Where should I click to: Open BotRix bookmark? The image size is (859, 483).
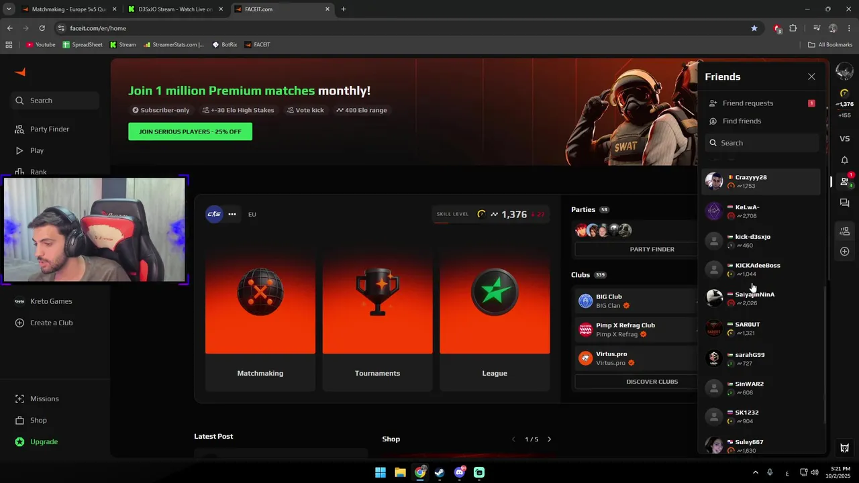[x=224, y=45]
